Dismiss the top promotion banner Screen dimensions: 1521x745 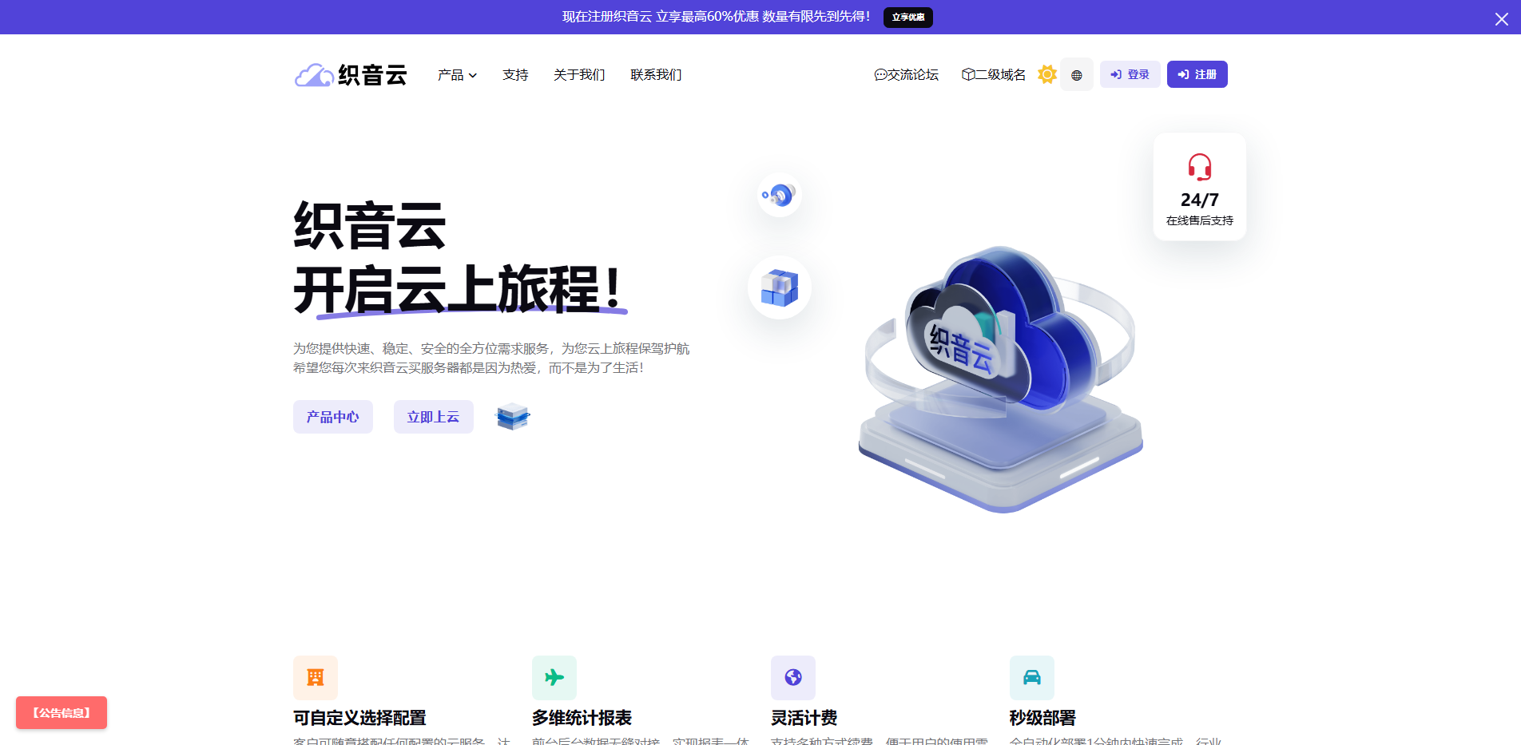[x=1501, y=18]
